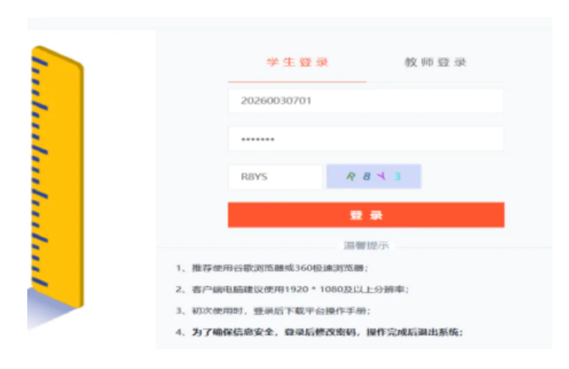Click the magenta Y character in captcha
This screenshot has width=569, height=369.
tap(381, 175)
